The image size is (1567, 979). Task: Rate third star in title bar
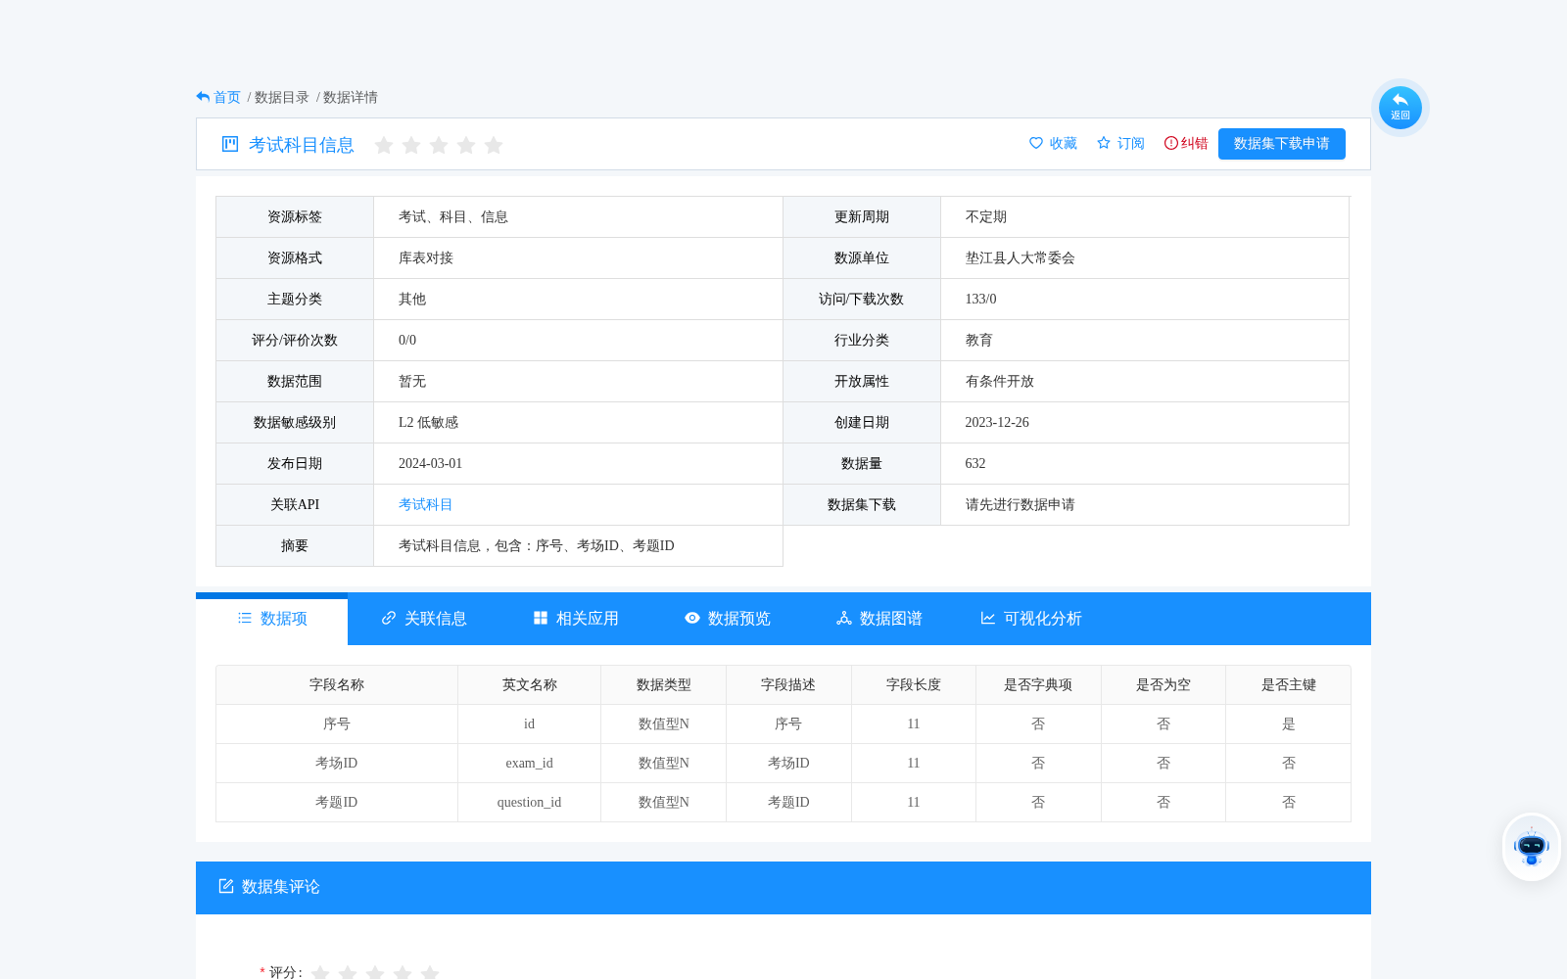(439, 145)
